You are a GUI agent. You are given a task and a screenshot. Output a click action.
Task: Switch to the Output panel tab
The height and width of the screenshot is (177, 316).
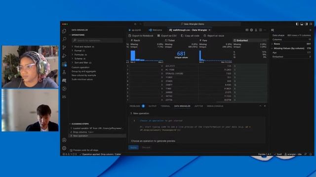pos(153,106)
